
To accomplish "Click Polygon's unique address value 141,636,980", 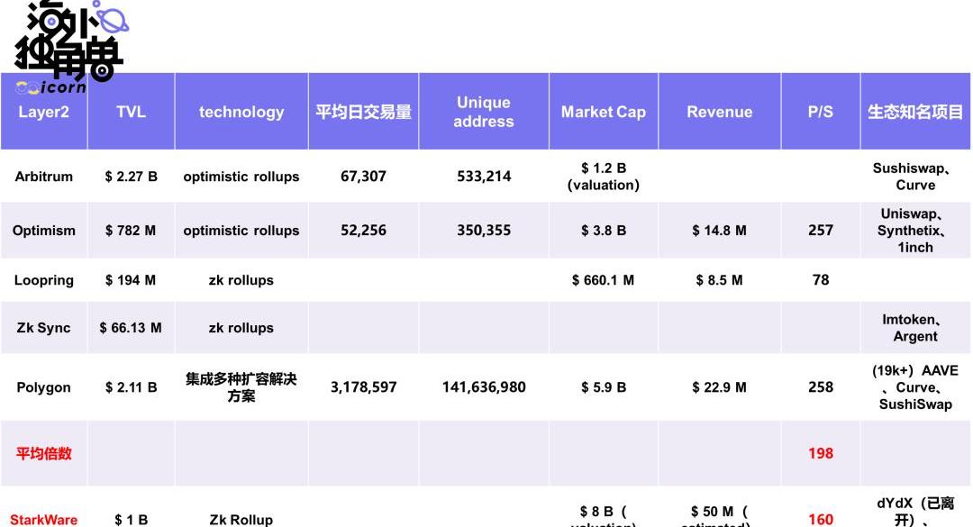I will (x=483, y=387).
